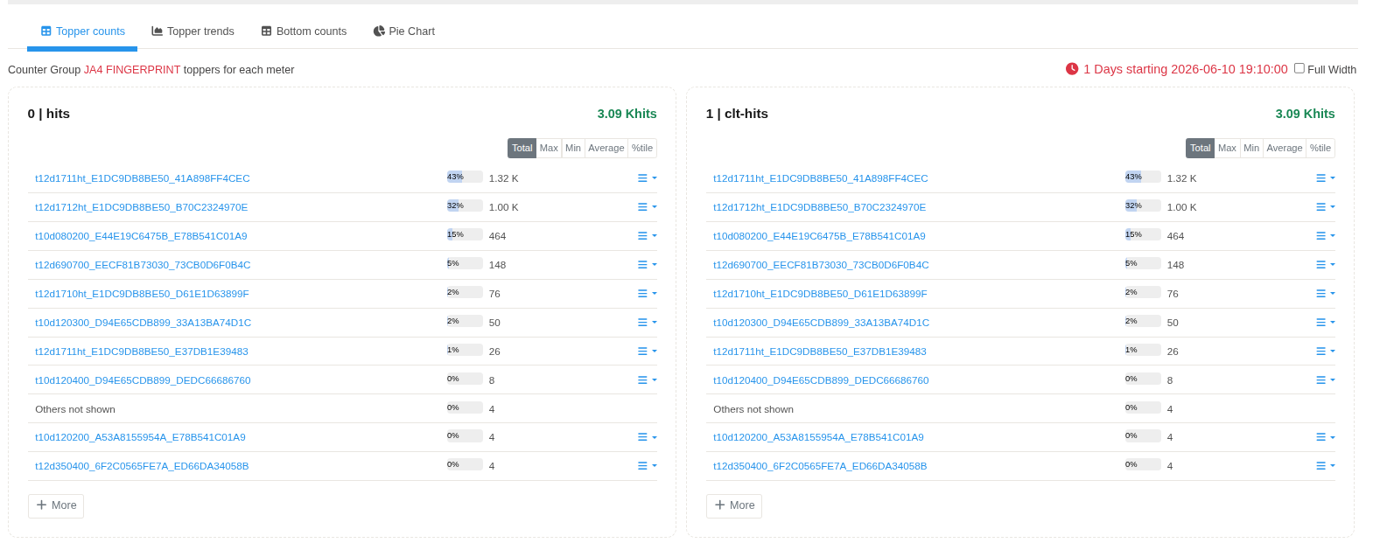Select Average in the clt-hits panel
The width and height of the screenshot is (1373, 550).
click(x=1285, y=148)
